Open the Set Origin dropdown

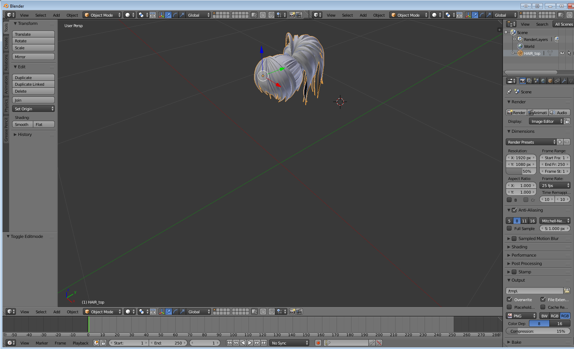pyautogui.click(x=34, y=109)
